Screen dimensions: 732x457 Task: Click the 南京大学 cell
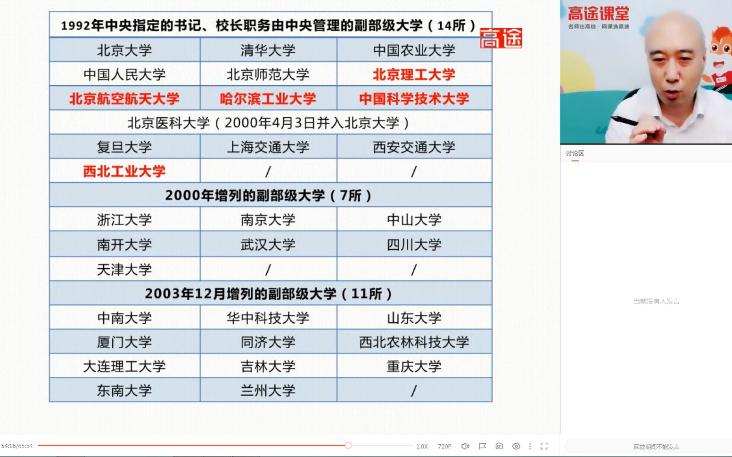click(268, 219)
